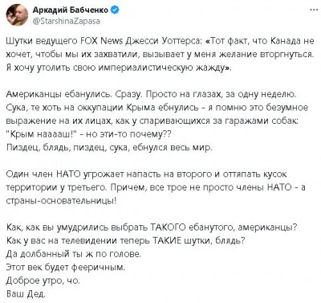Click the quote line about империалистическую жажду
This screenshot has height=303, width=321.
click(x=118, y=68)
